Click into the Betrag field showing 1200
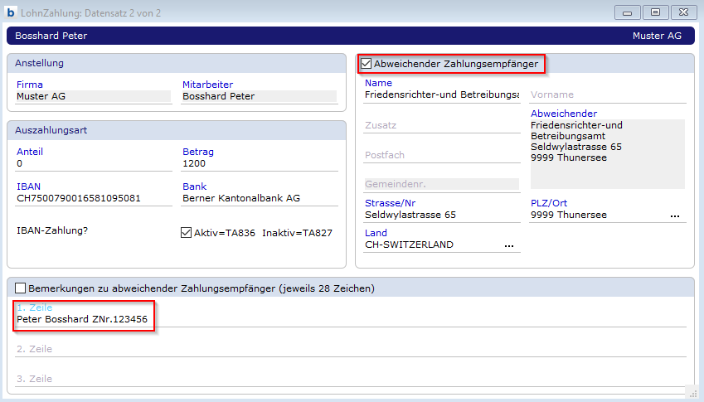This screenshot has height=402, width=704. pos(259,164)
